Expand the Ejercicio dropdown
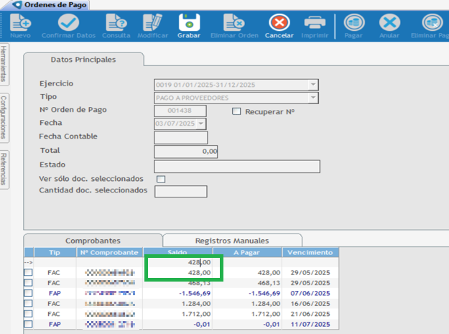Image resolution: width=449 pixels, height=334 pixels. click(313, 85)
